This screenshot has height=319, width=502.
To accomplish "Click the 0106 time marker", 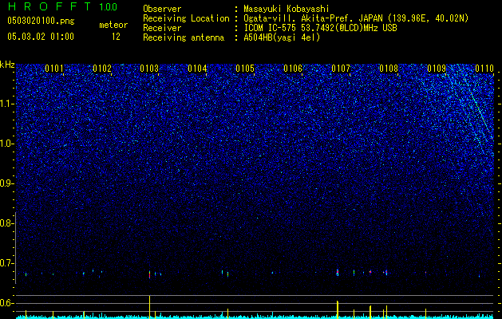I will tap(293, 69).
